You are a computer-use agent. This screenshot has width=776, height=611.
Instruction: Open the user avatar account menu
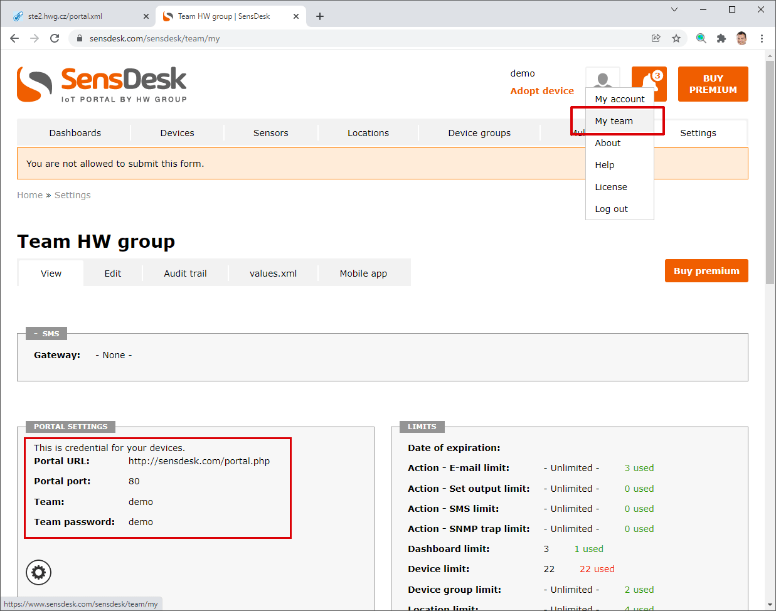[x=603, y=78]
